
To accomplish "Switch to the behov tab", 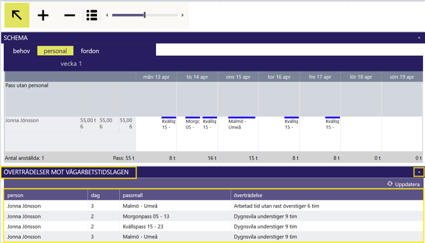I will pos(22,51).
